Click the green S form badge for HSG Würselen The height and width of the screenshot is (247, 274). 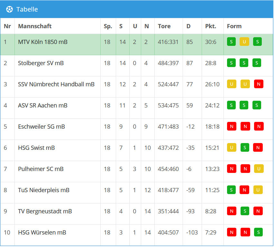pos(258,232)
